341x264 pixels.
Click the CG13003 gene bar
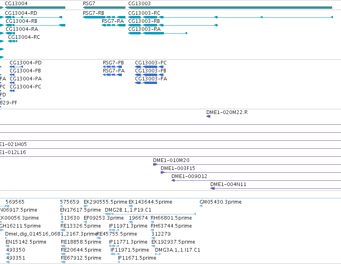point(230,8)
